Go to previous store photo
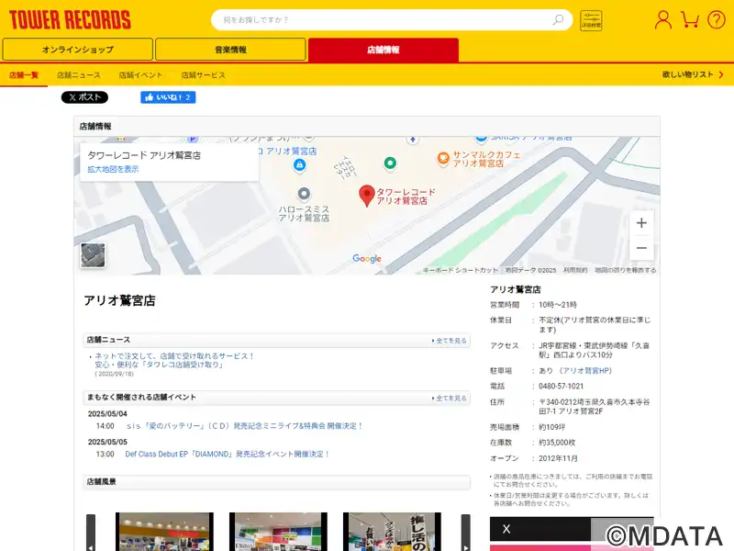 click(91, 533)
